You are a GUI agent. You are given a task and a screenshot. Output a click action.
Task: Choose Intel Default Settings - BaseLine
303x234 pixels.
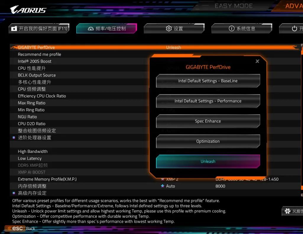[208, 81]
